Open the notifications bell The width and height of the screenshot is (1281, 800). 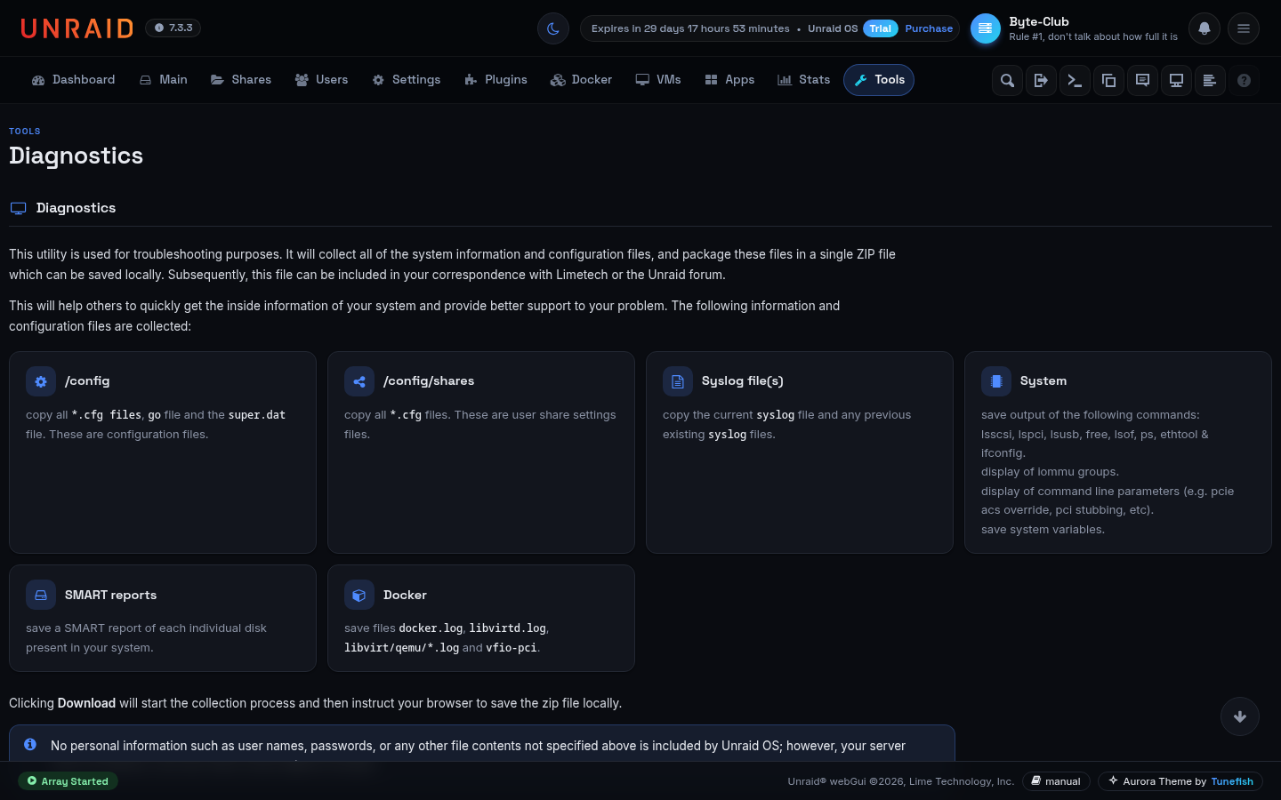1204,28
